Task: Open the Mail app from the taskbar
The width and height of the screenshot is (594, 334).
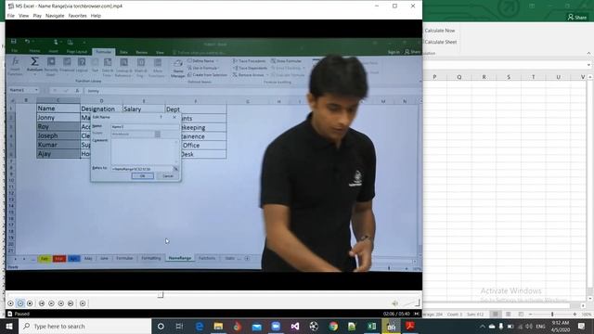Action: pos(256,326)
